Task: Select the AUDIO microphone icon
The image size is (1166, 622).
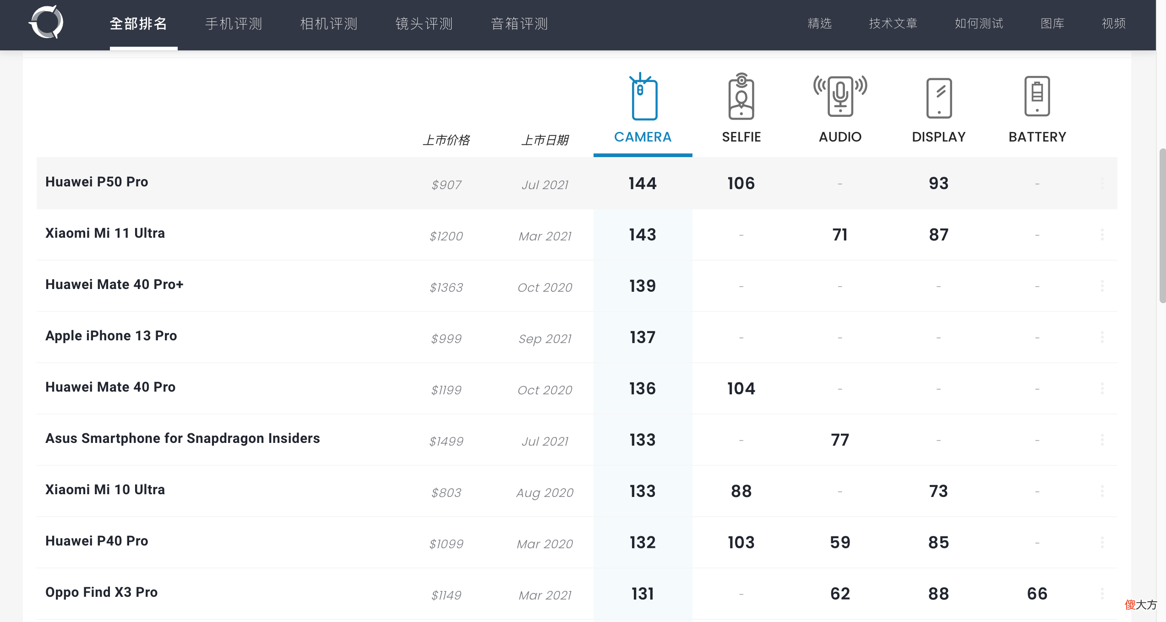Action: tap(840, 96)
